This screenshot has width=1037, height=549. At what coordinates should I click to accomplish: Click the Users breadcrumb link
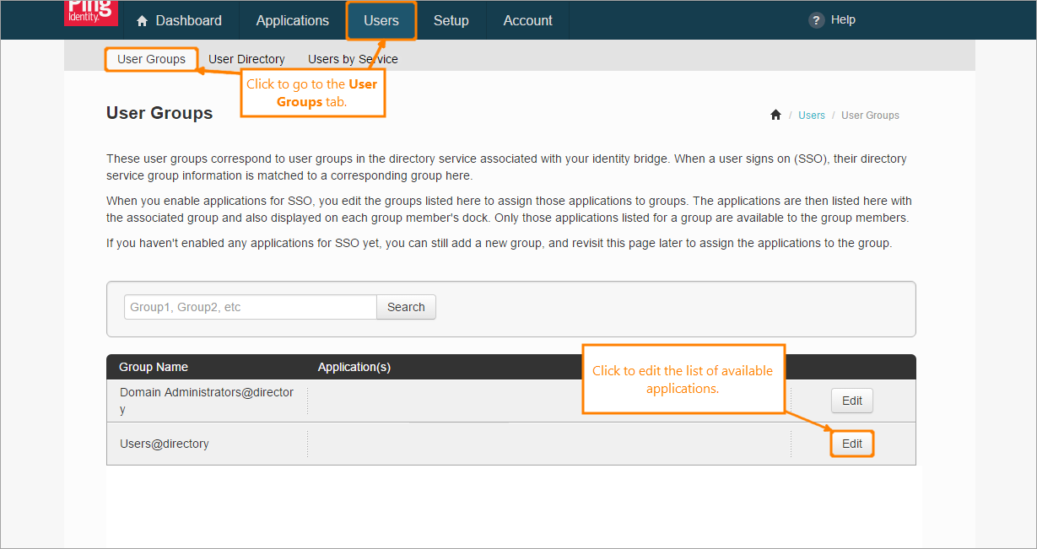pyautogui.click(x=812, y=116)
